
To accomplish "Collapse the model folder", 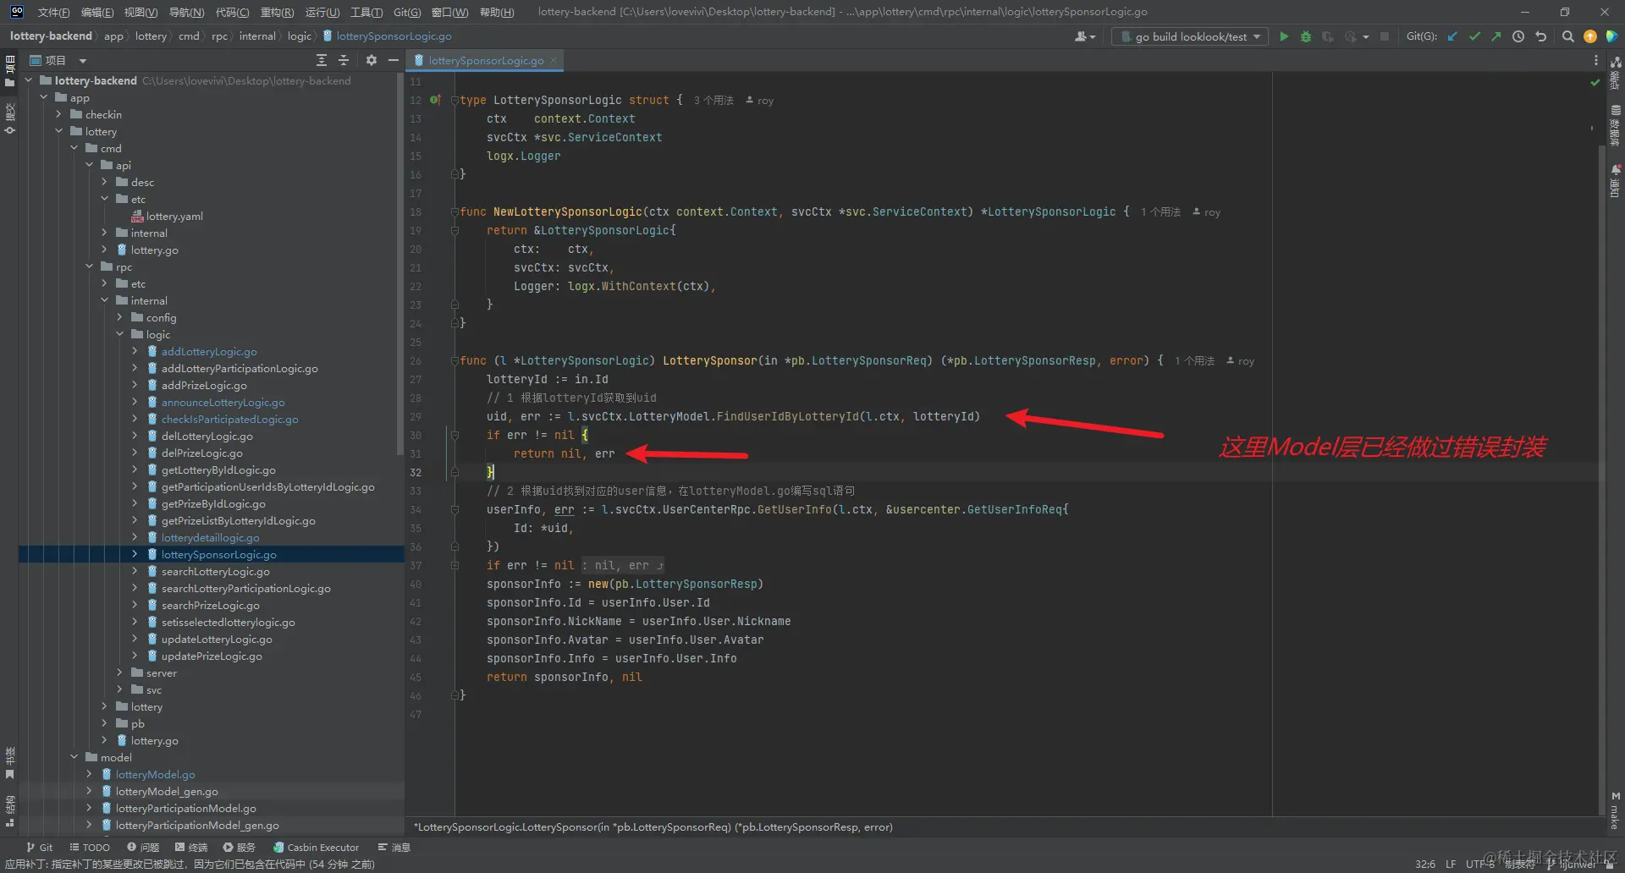I will pyautogui.click(x=74, y=758).
